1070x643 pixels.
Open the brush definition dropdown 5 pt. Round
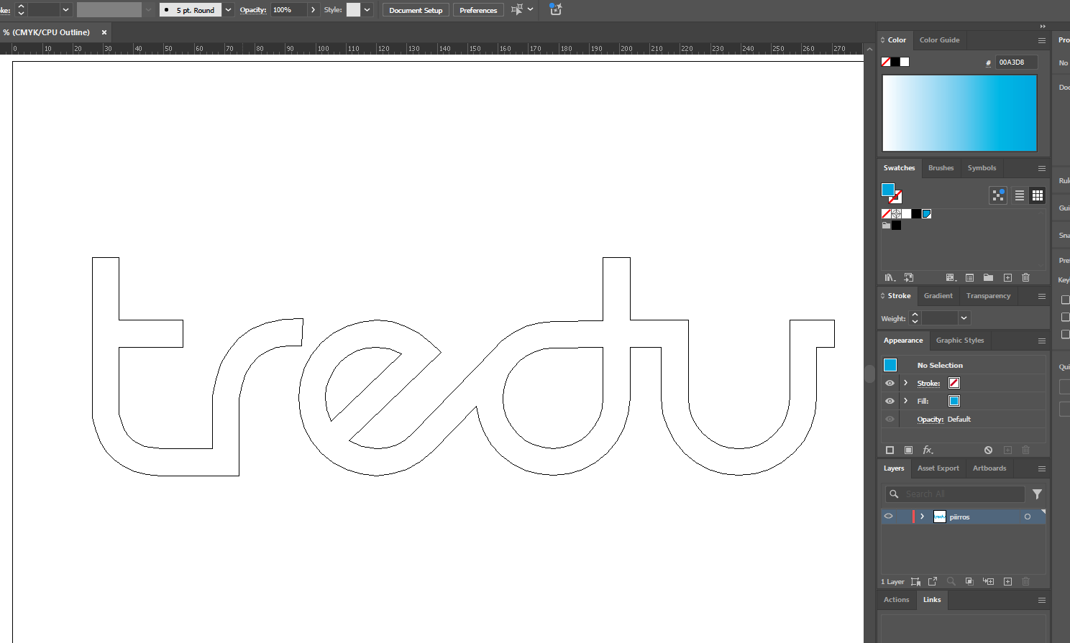point(228,10)
